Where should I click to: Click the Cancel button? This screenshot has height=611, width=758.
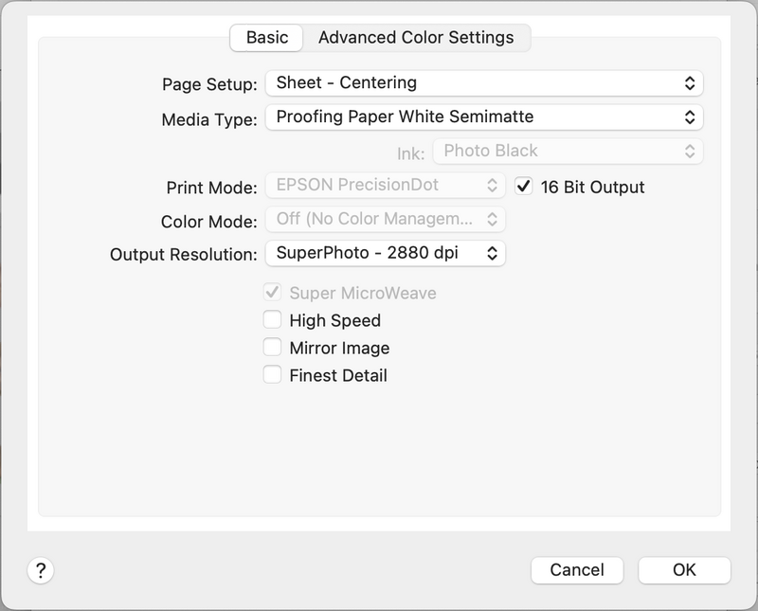point(576,569)
